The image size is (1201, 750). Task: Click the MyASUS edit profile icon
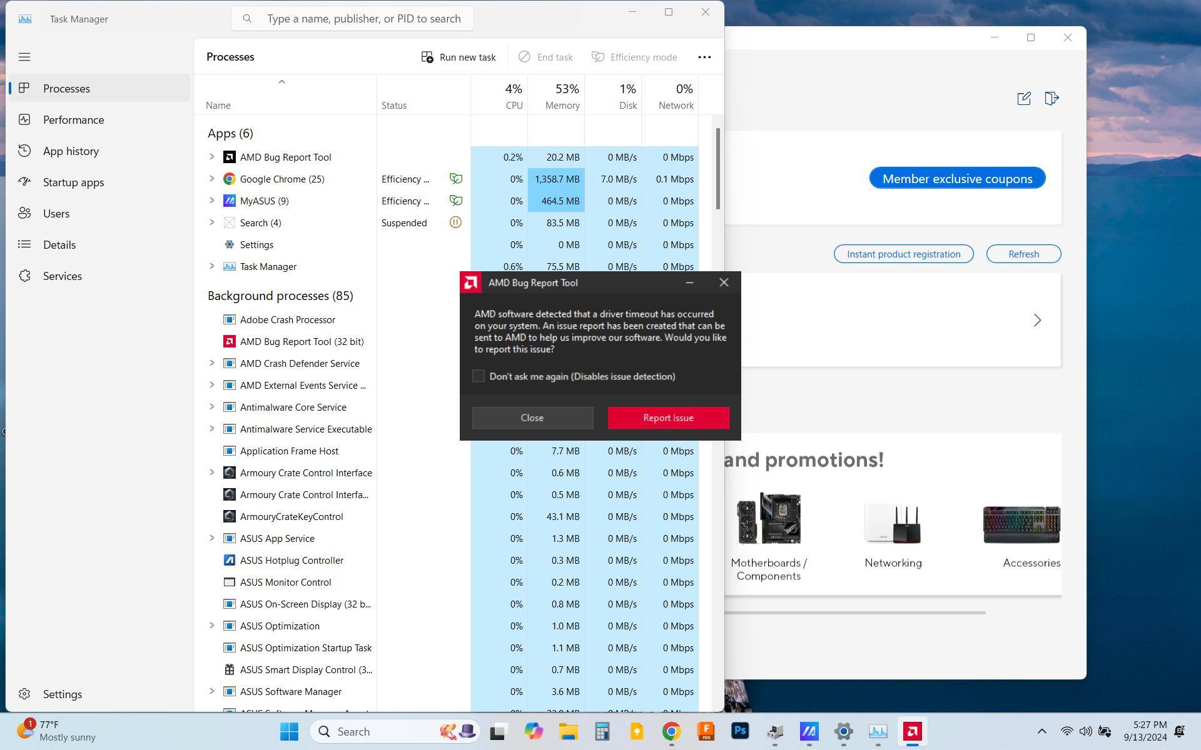(x=1024, y=99)
